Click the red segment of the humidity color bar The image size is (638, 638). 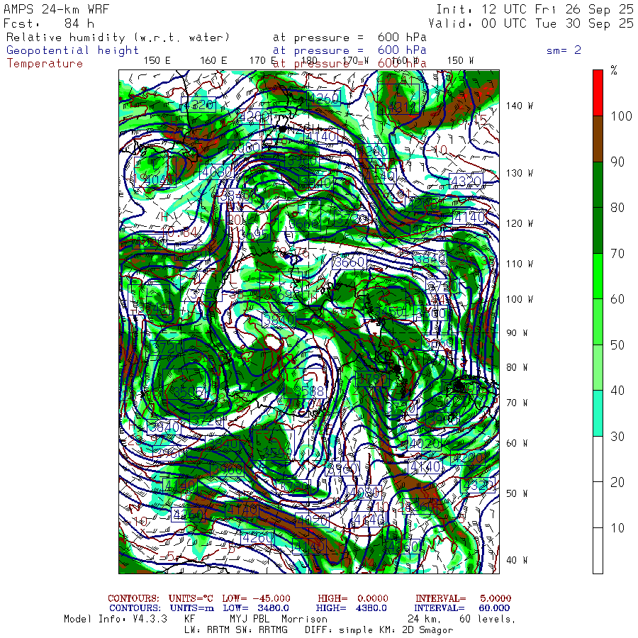click(598, 92)
